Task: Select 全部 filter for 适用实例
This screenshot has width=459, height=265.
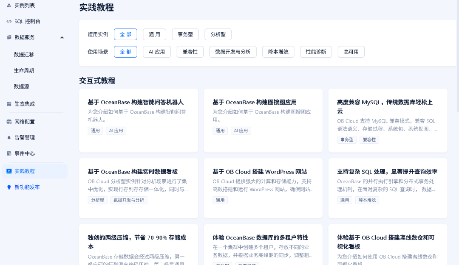Action: click(x=125, y=34)
